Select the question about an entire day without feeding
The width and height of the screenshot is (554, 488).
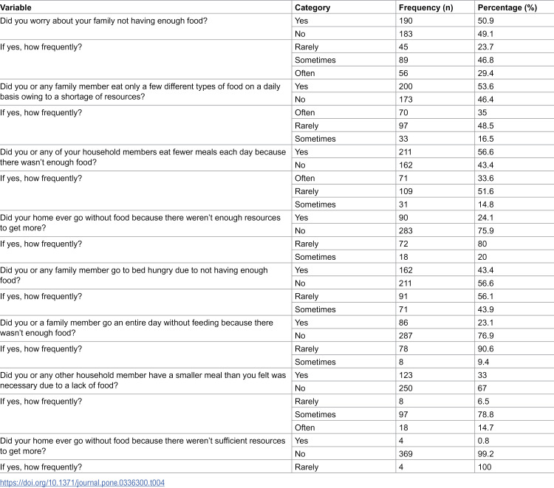137,328
